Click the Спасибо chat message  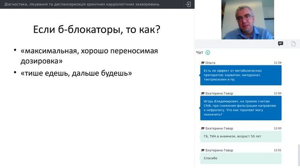pos(241,158)
